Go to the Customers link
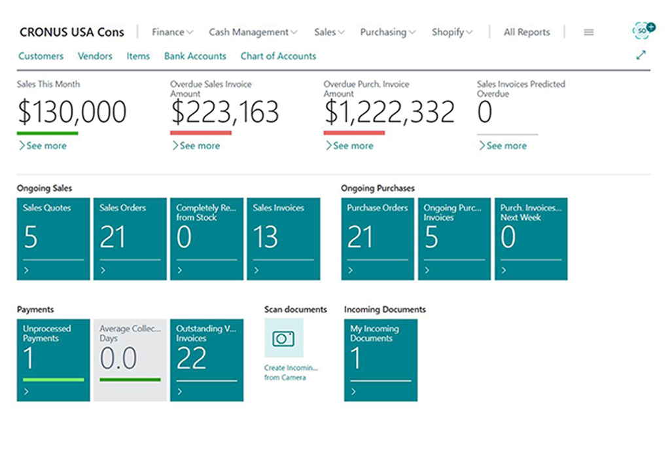Image resolution: width=670 pixels, height=474 pixels. (x=41, y=56)
